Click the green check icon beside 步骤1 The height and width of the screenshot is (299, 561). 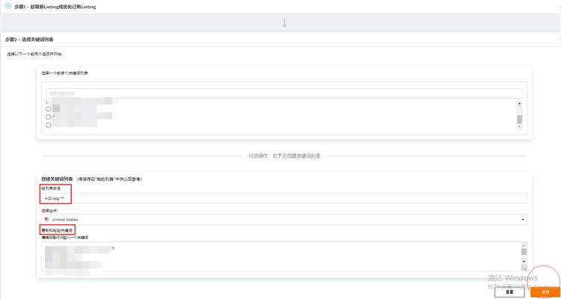(7, 6)
